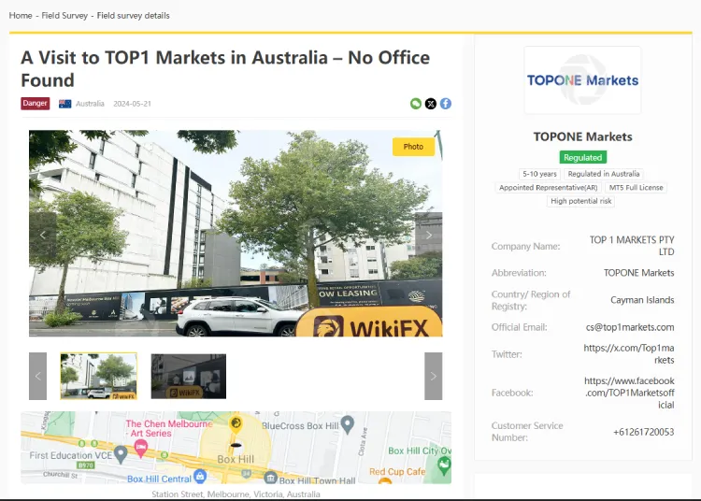Screen dimensions: 701x501
Task: Open the Home breadcrumb link
Action: (21, 16)
